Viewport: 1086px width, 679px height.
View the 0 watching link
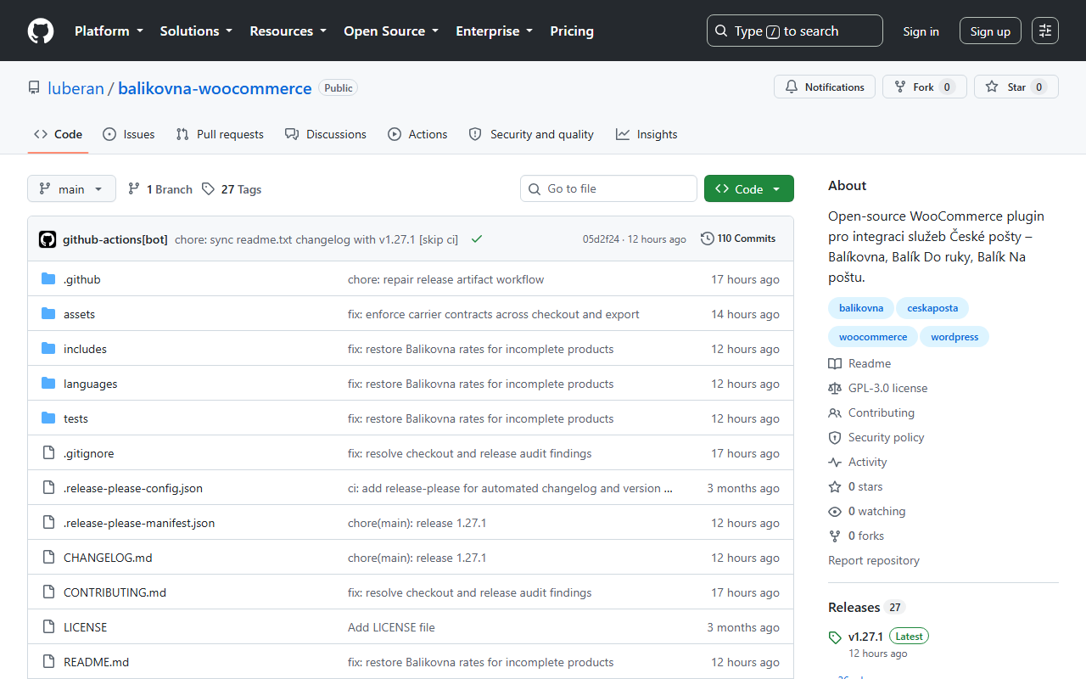click(x=867, y=511)
